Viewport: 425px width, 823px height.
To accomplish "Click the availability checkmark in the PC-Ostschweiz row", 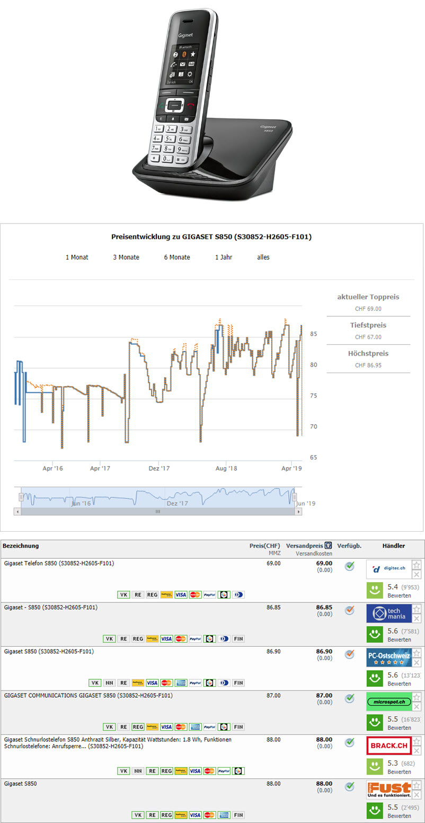I will coord(349,654).
